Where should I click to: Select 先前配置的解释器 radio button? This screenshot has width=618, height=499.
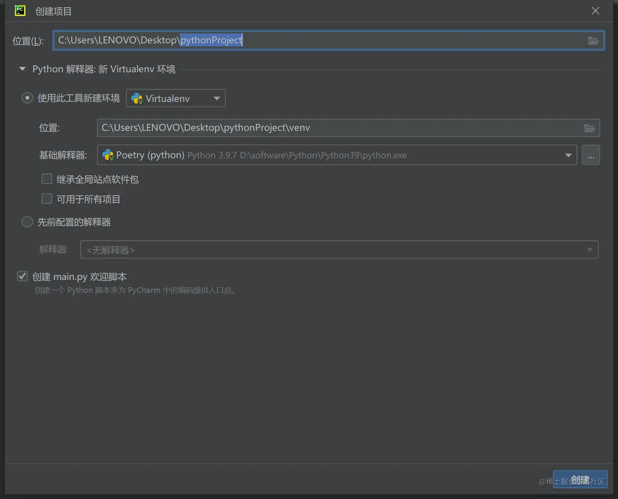click(x=27, y=222)
